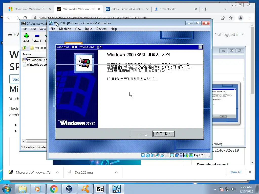
Task: Click the USB devices icon in VirtualBox status bar
Action: pyautogui.click(x=162, y=155)
